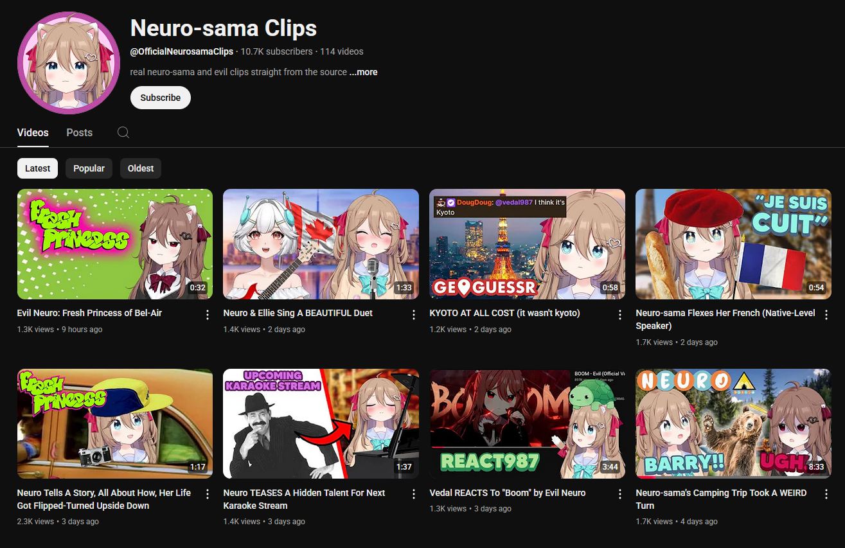The image size is (845, 548).
Task: Click title Evil Neuro: Fresh Princess of Bel-Air
Action: click(89, 313)
